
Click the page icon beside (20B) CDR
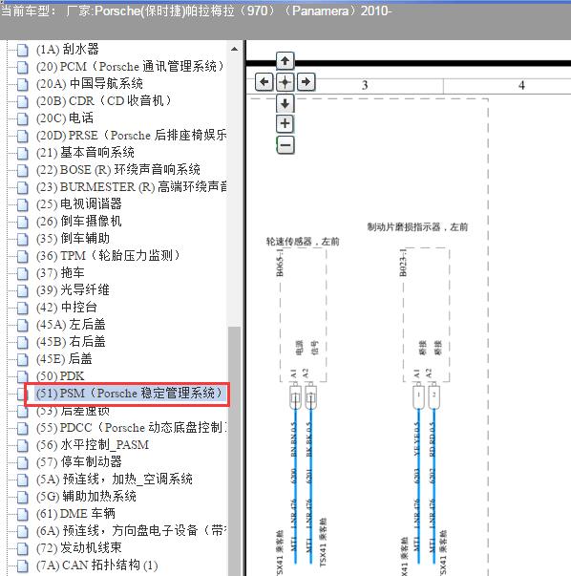pos(22,101)
